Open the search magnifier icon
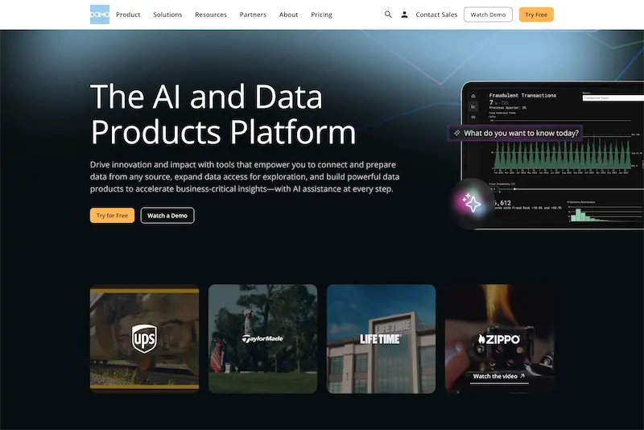The height and width of the screenshot is (430, 644). tap(388, 14)
